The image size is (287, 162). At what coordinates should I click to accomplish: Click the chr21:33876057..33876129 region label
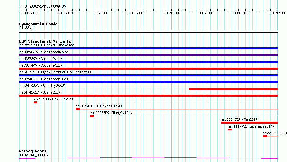[43, 7]
